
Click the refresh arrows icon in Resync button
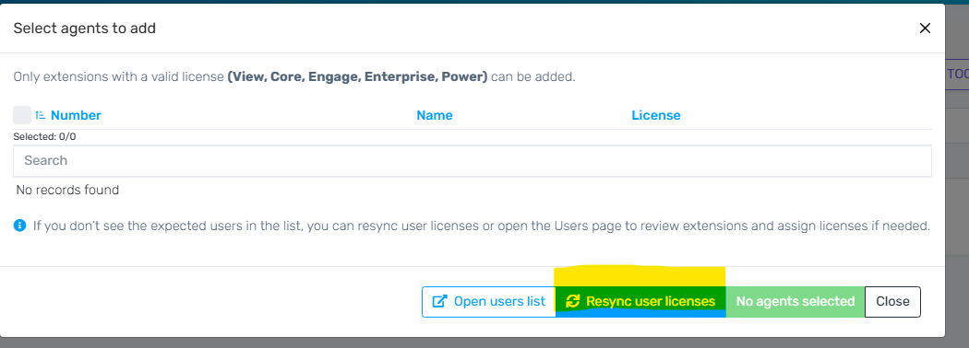tap(573, 301)
